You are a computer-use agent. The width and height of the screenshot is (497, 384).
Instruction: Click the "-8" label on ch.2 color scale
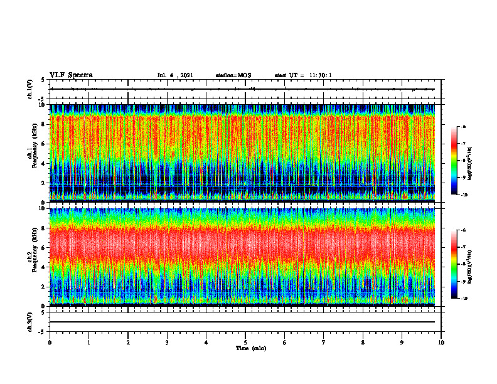463,265
